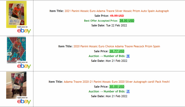
Task: Click the Best Offer Accepted Price label
Action: [x=101, y=21]
